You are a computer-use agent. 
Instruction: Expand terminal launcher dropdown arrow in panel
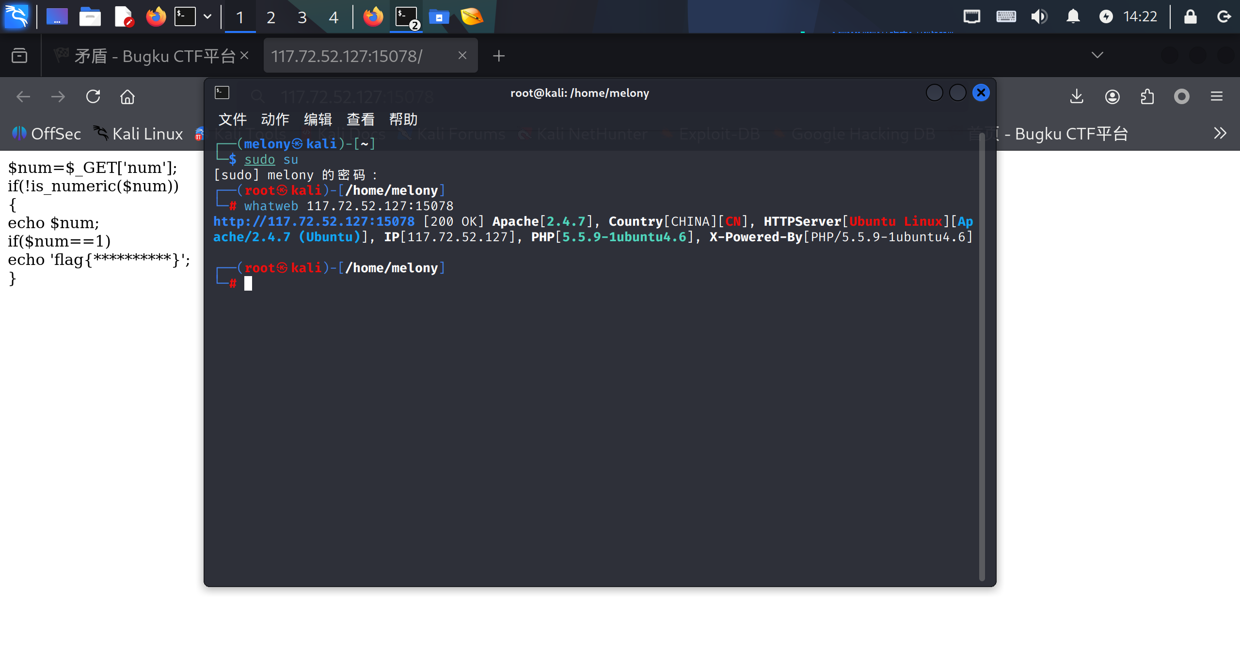[x=207, y=16]
